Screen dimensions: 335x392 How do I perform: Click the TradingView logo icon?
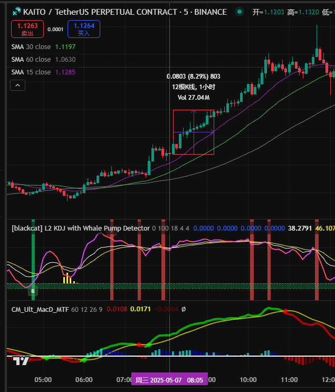point(21,361)
